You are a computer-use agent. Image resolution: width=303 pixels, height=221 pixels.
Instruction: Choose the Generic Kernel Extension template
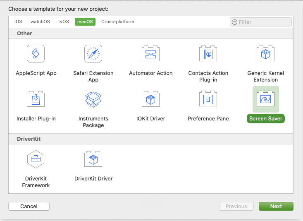coord(265,54)
